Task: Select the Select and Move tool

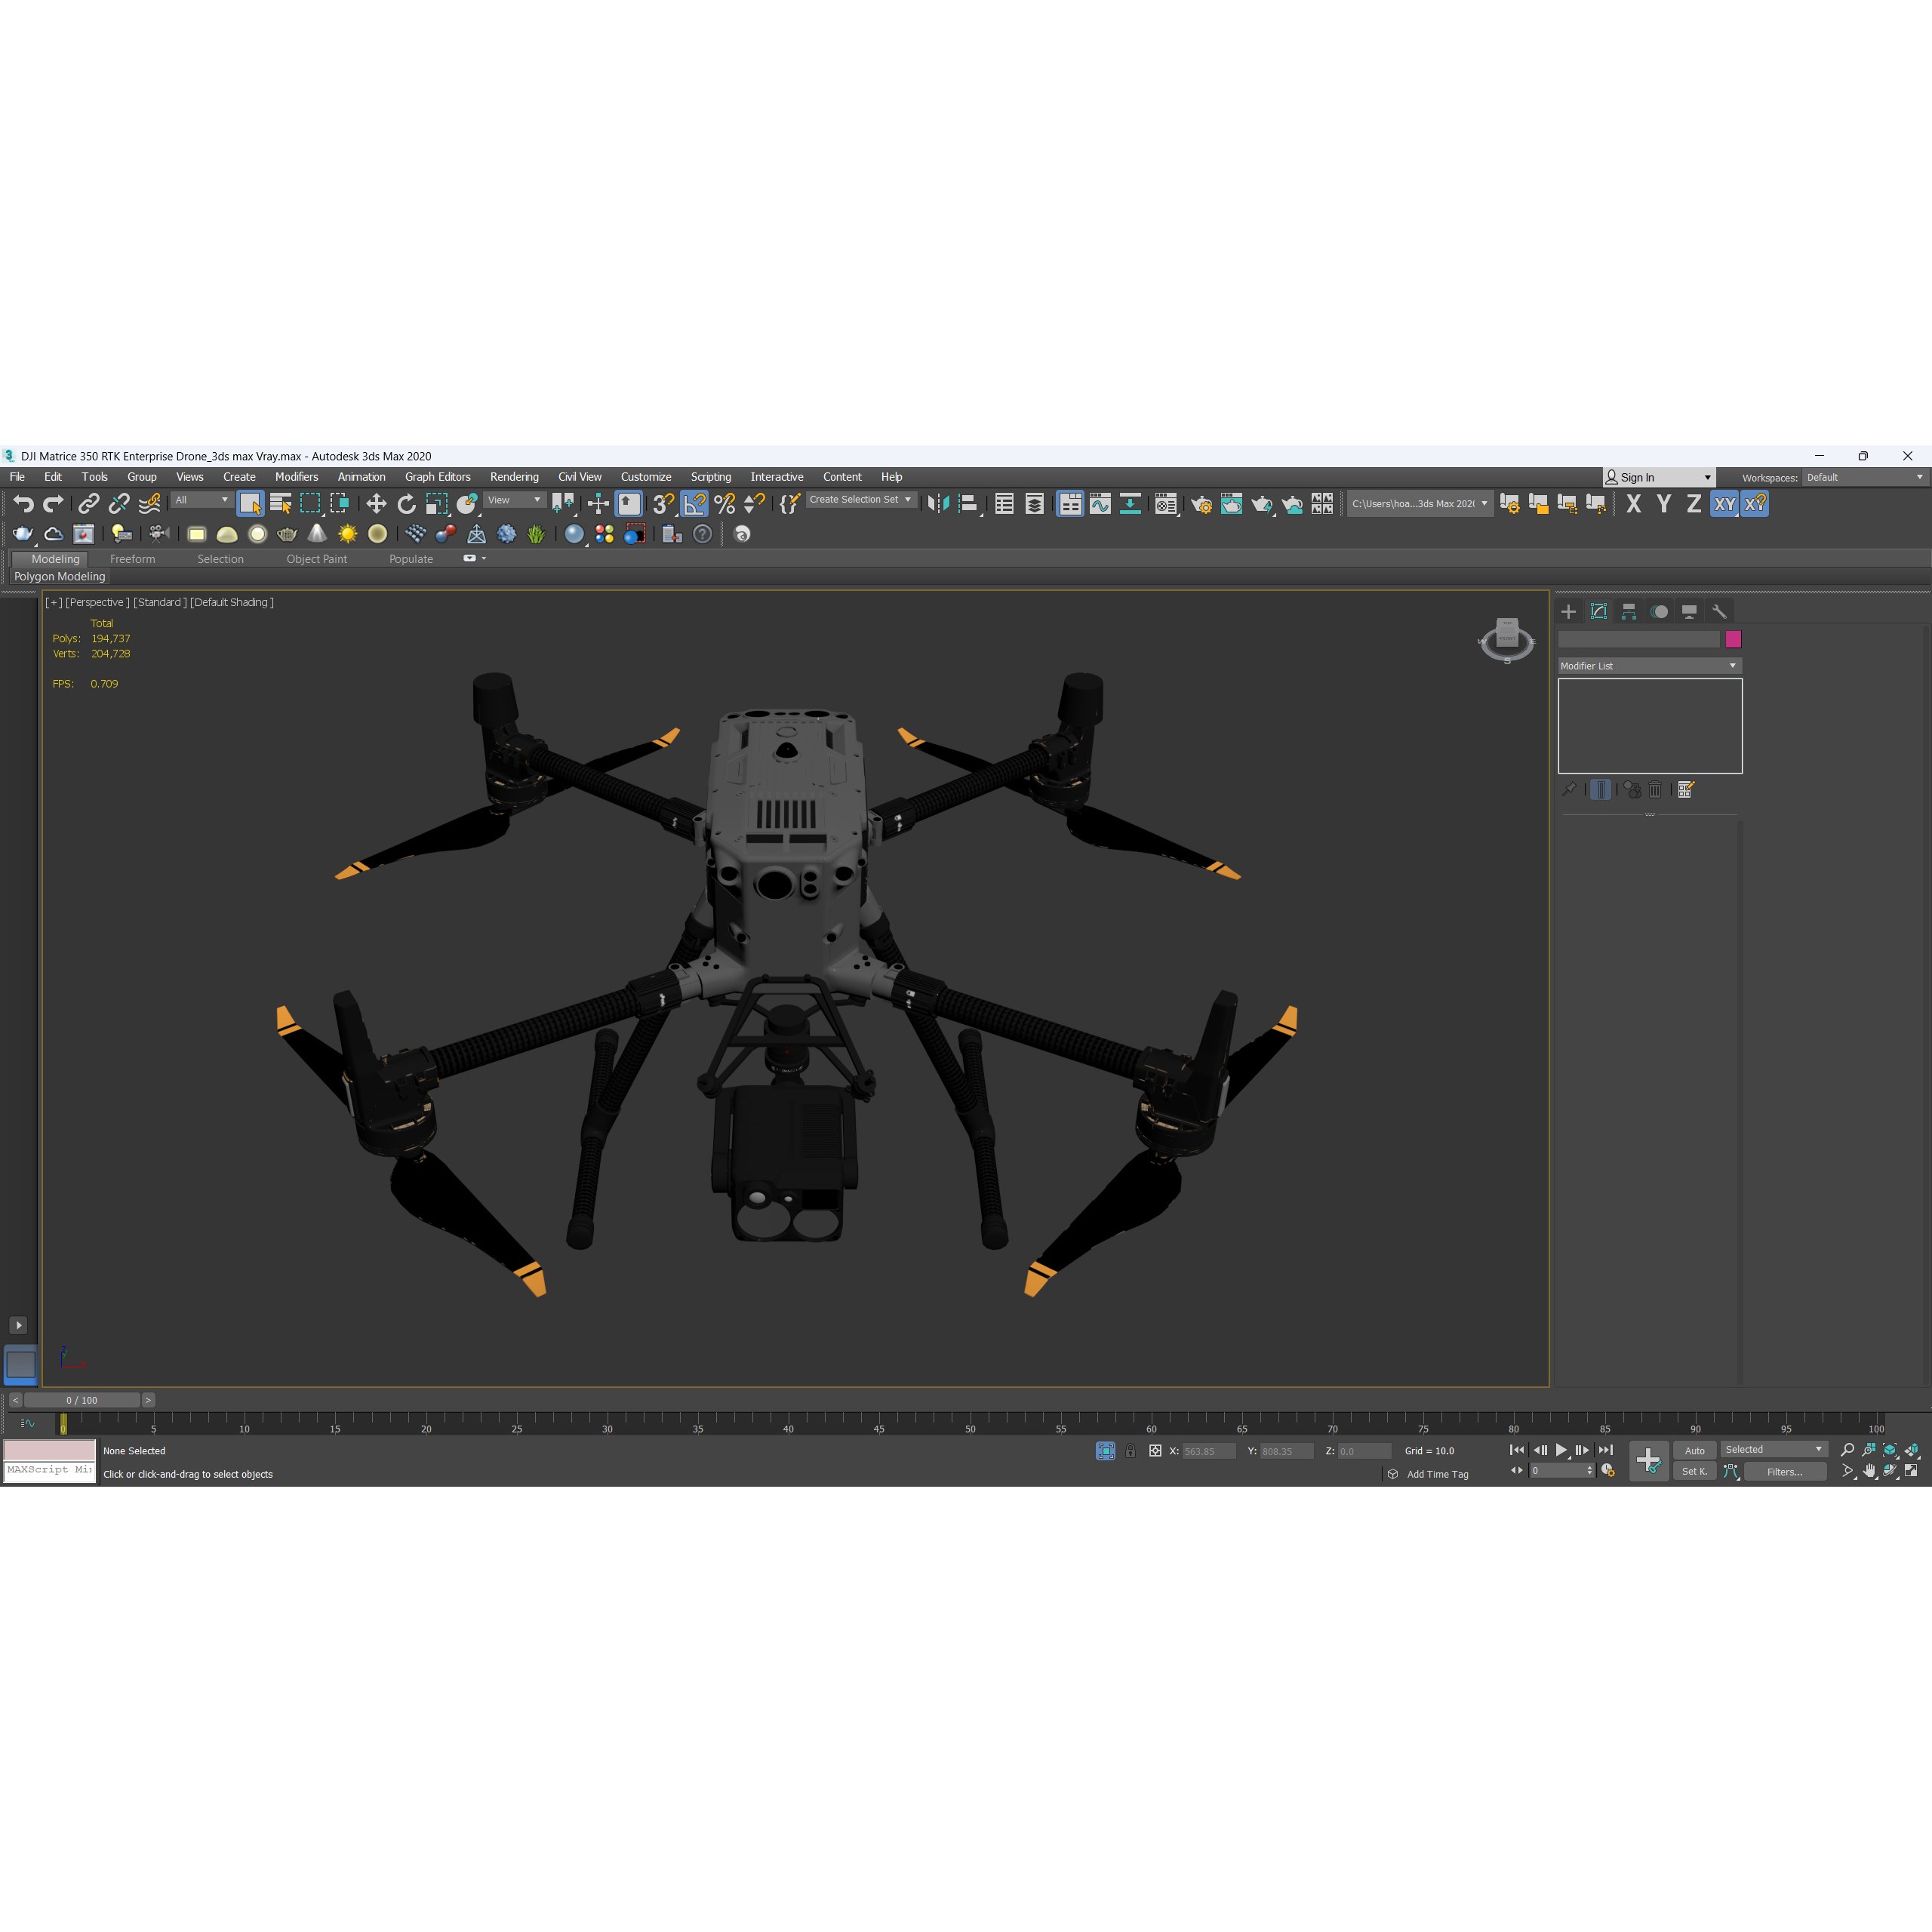Action: (376, 503)
